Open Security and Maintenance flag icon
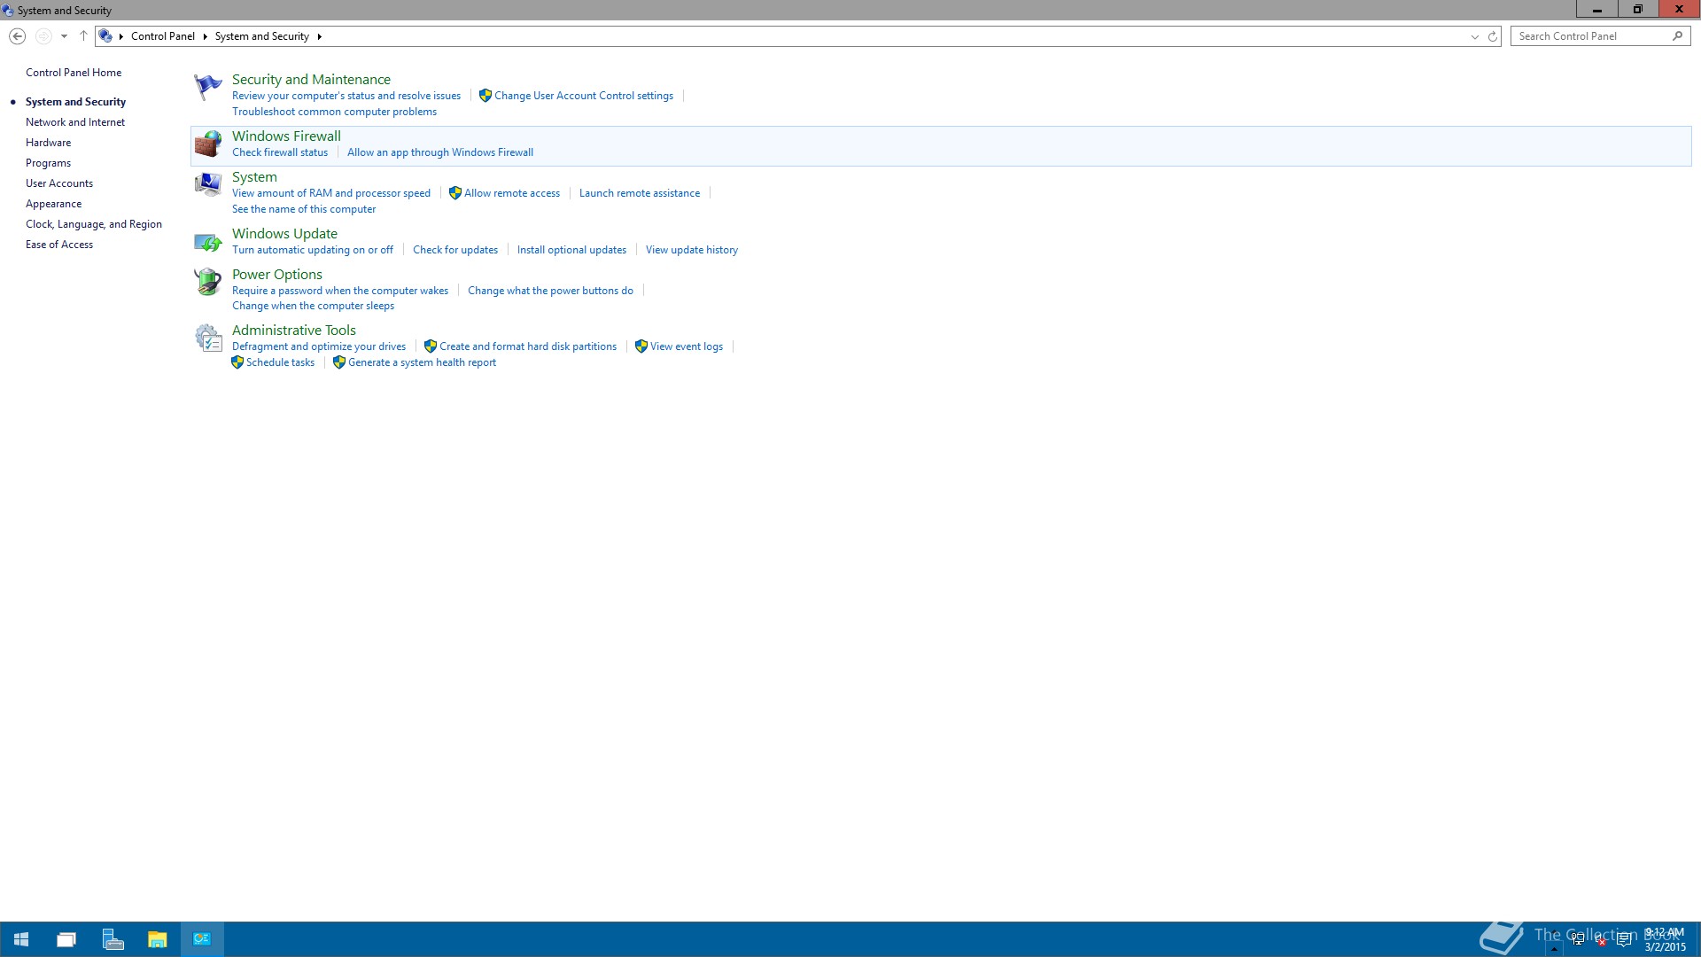Screen dimensions: 1701x957 click(208, 87)
